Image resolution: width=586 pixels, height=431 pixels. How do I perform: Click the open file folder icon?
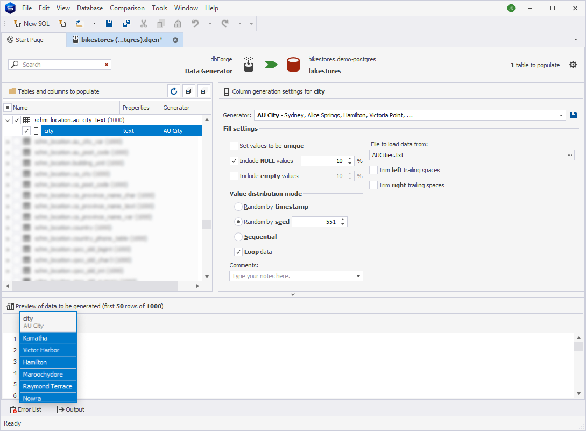tap(80, 24)
